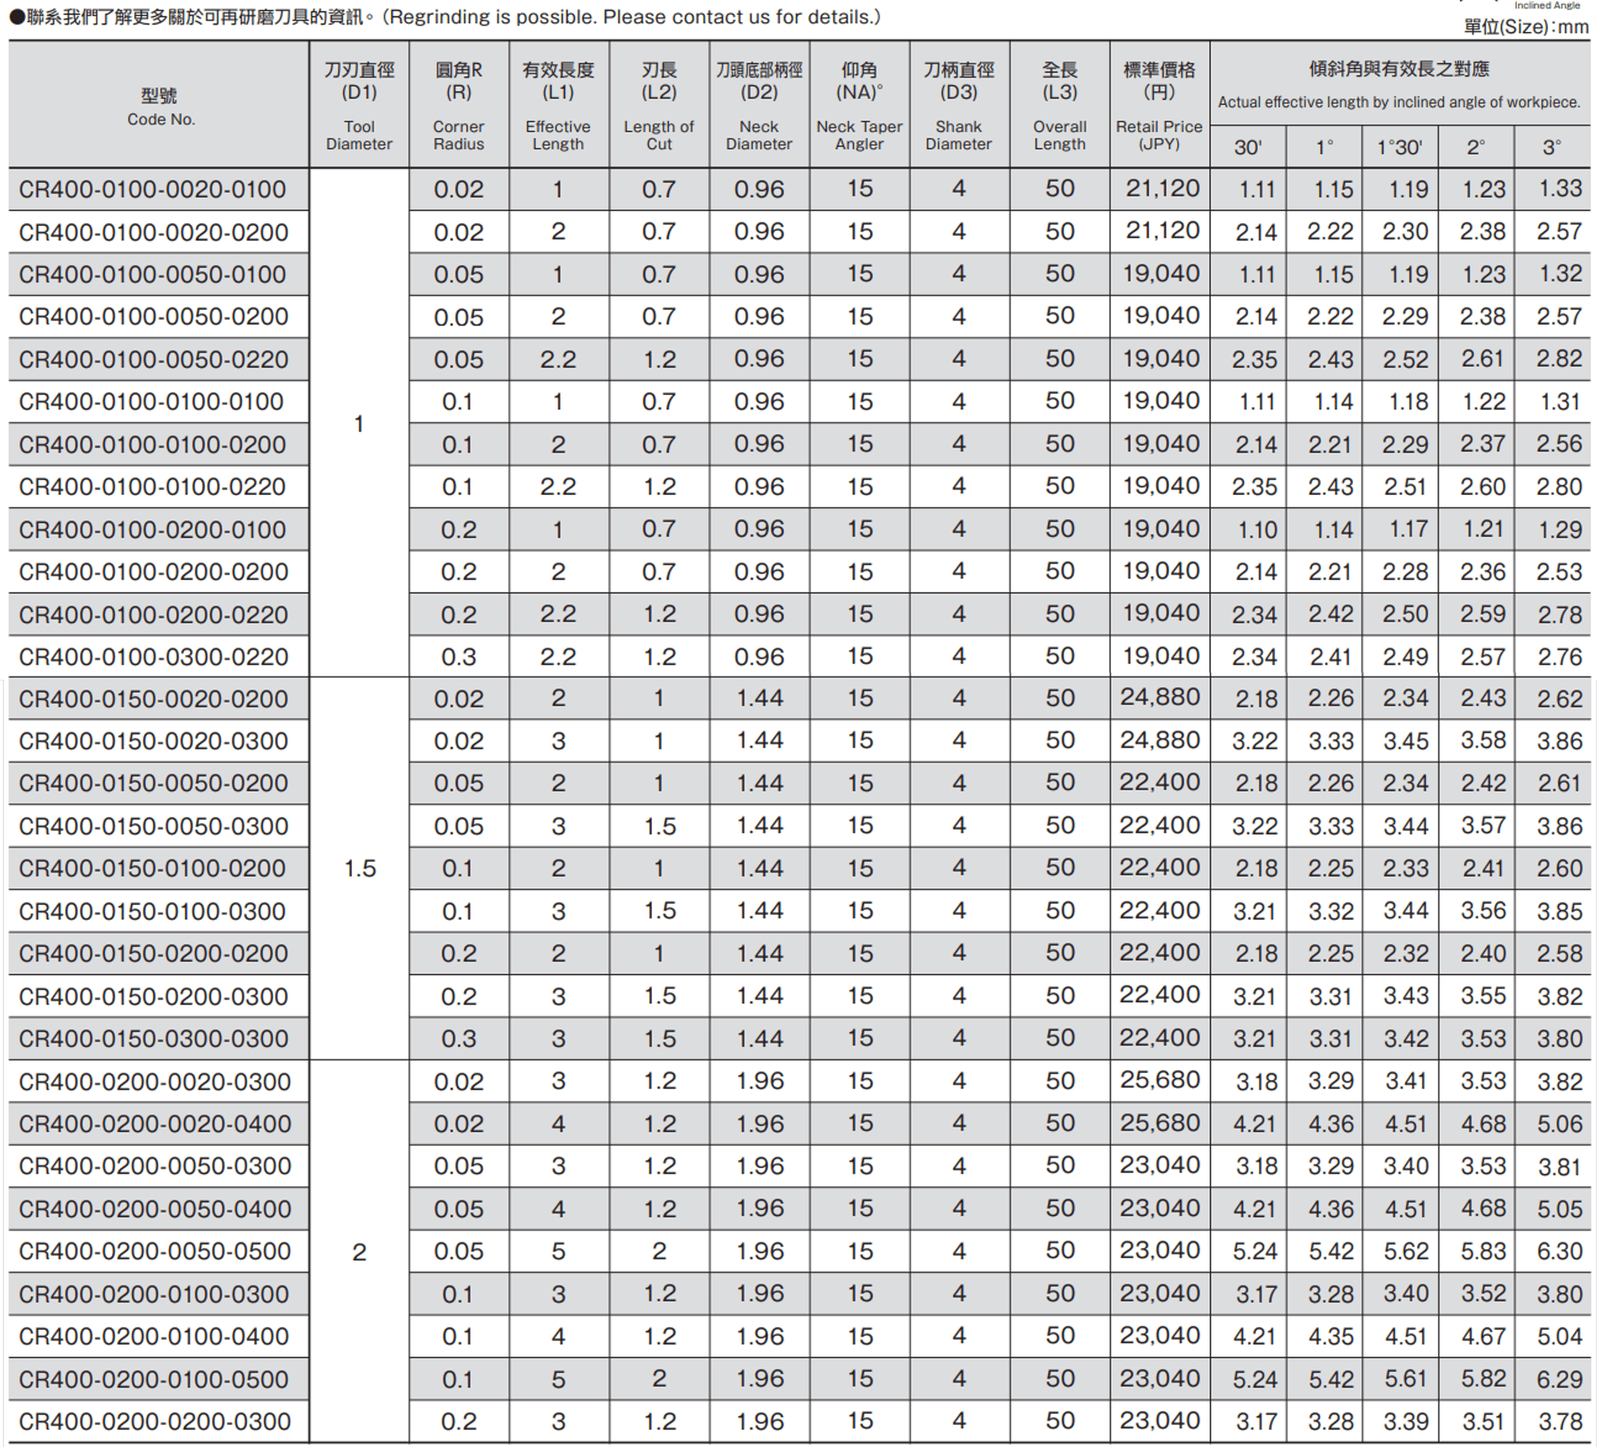This screenshot has height=1447, width=1597.
Task: Click corner radius 0.3 in CR400-0100-0300-0220 row
Action: [x=459, y=656]
